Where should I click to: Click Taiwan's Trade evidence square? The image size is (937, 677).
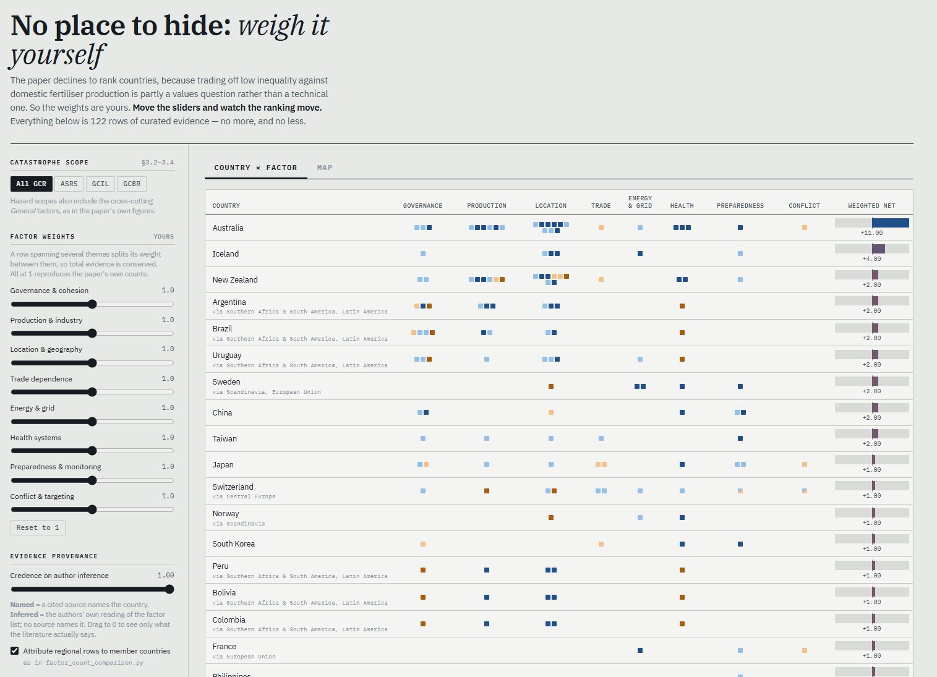(601, 438)
